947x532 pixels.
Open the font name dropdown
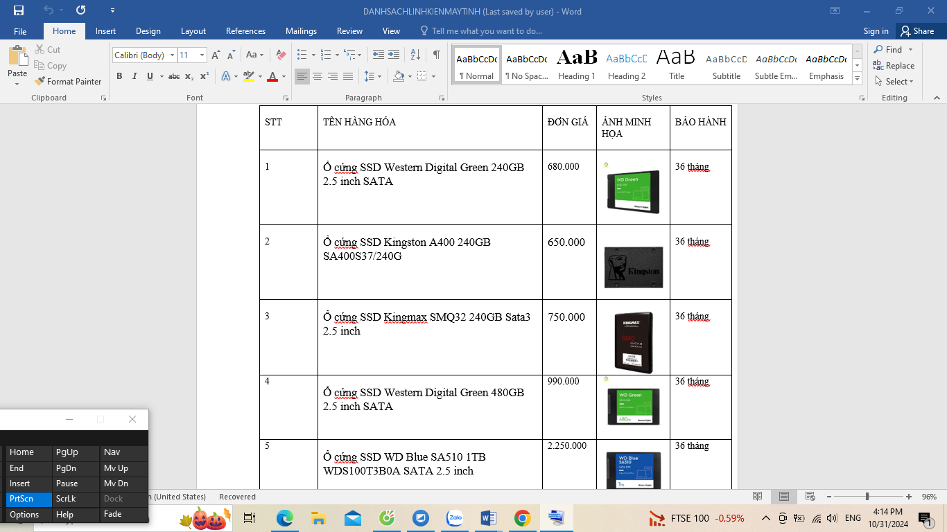point(172,55)
